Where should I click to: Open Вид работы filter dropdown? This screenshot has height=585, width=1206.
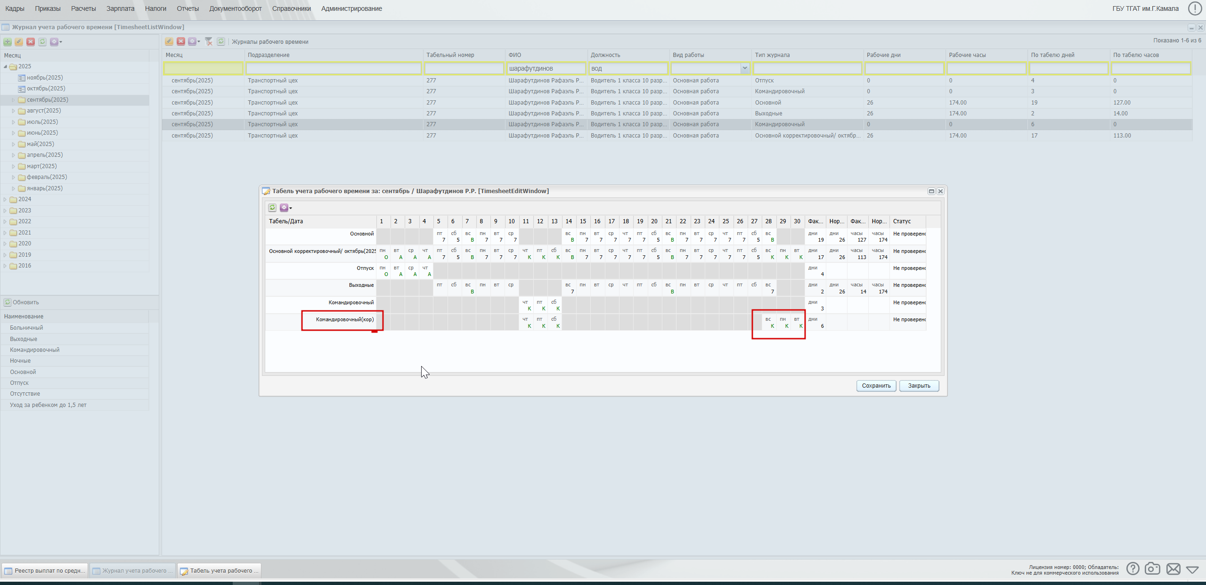(x=744, y=68)
